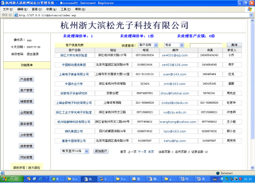
Task: Open the 收藏(A) menu
Action: click(51, 9)
